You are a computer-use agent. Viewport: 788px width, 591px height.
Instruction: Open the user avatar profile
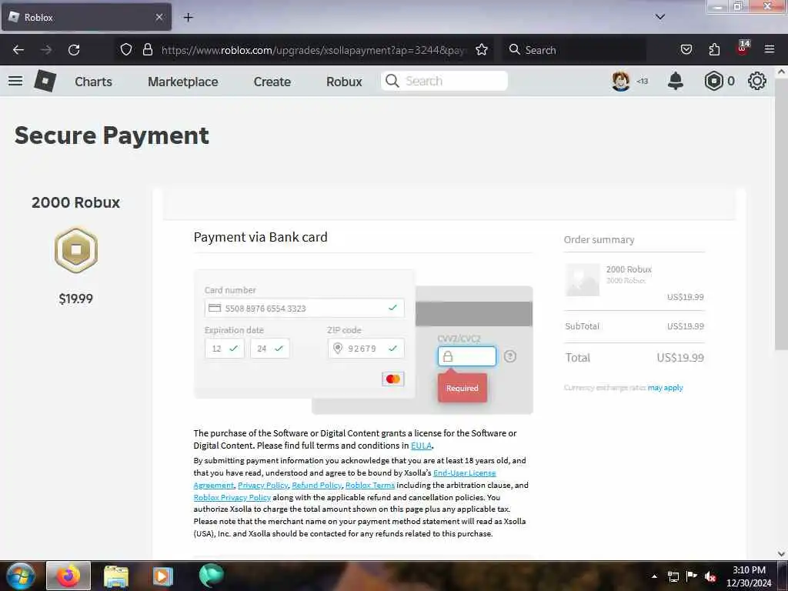(621, 81)
